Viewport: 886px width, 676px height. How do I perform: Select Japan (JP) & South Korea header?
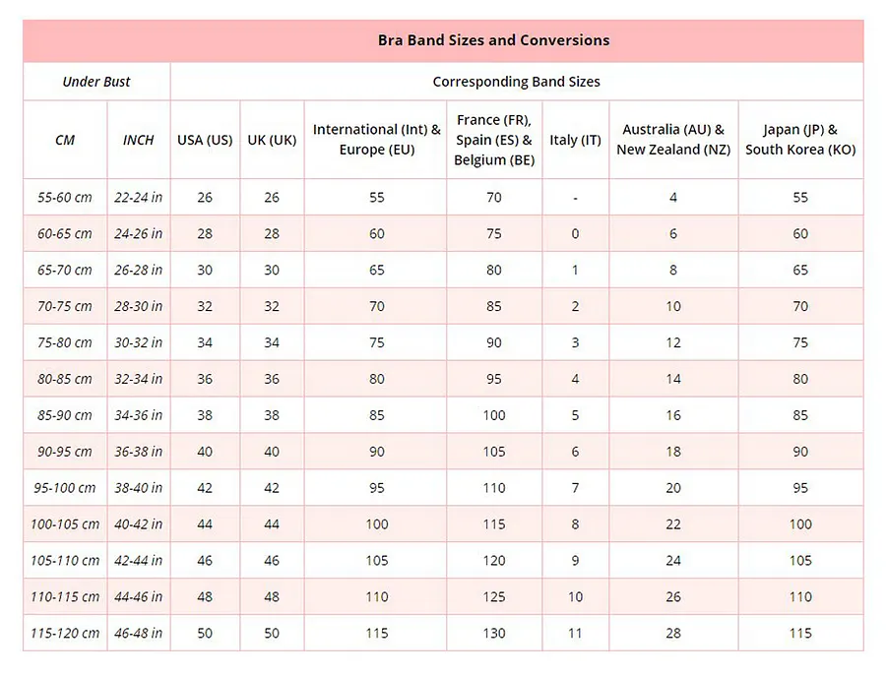coord(800,140)
